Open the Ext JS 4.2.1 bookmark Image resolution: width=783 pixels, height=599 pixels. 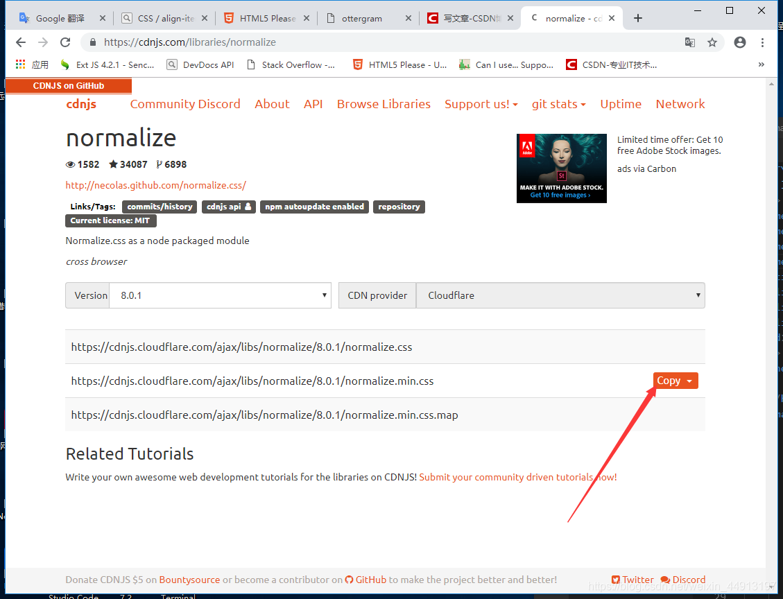107,65
